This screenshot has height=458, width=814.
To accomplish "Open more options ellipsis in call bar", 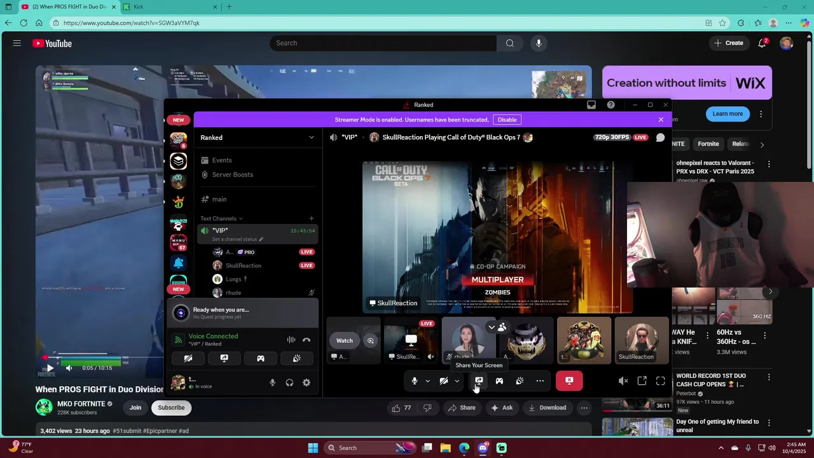I will (x=540, y=381).
